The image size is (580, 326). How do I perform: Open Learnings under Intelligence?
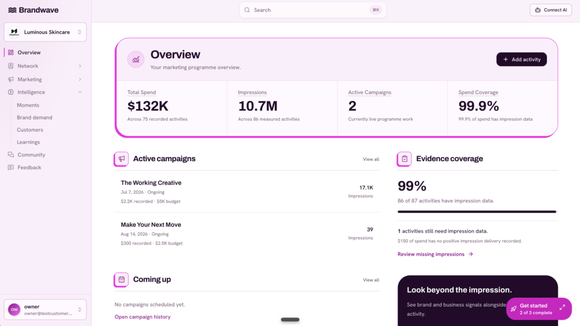28,142
